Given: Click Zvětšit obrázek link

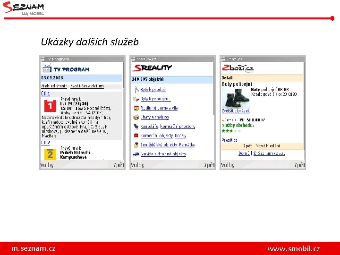Looking at the screenshot, I should pyautogui.click(x=236, y=111).
